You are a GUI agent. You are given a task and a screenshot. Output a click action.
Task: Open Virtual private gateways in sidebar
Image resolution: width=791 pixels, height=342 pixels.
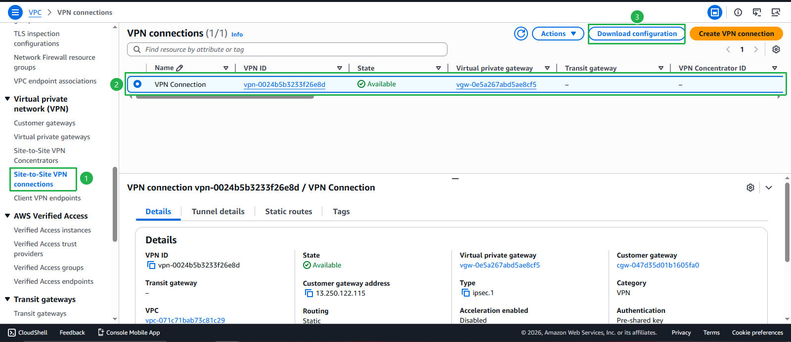point(52,137)
